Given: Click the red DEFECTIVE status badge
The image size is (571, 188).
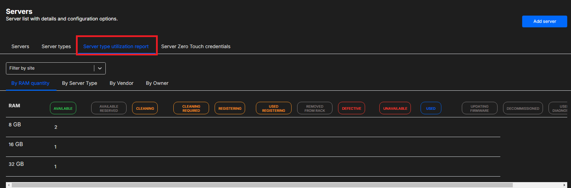Looking at the screenshot, I should [x=352, y=108].
